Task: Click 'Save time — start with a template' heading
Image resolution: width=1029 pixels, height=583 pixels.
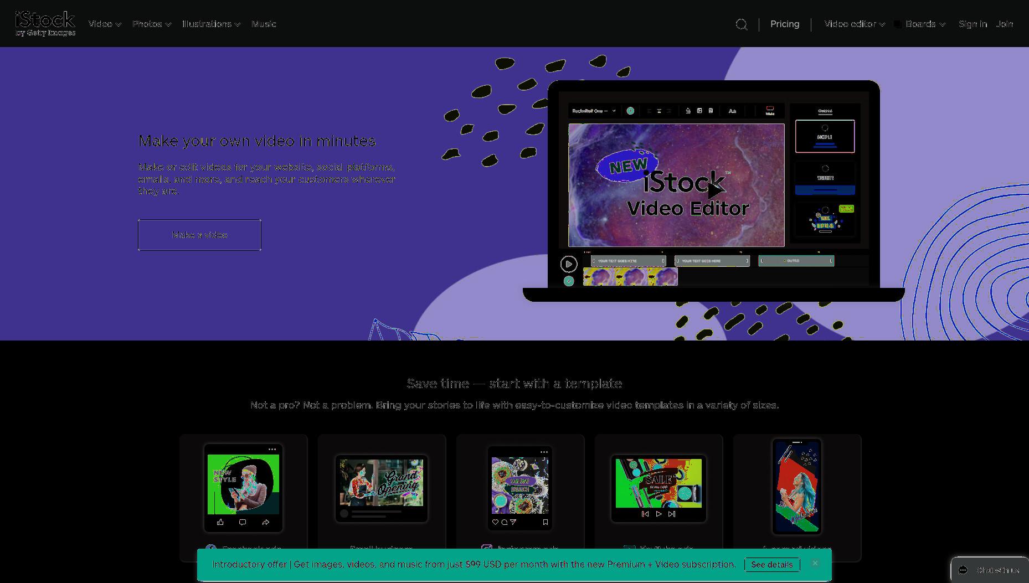Action: (514, 384)
